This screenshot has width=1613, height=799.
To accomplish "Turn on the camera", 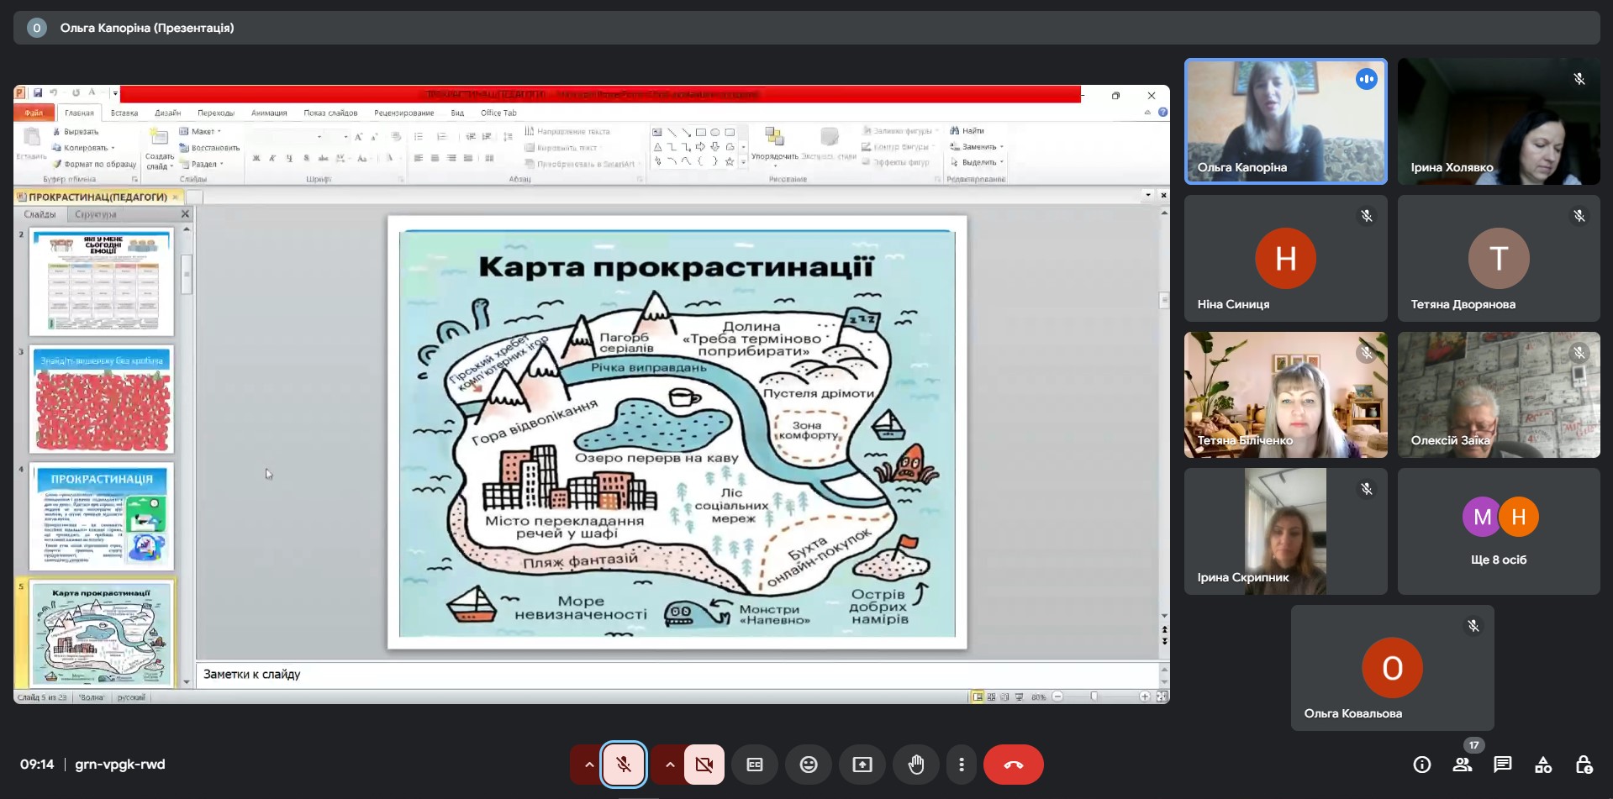I will point(704,765).
